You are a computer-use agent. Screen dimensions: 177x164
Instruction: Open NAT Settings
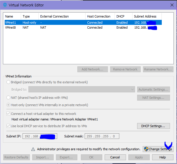point(154,98)
